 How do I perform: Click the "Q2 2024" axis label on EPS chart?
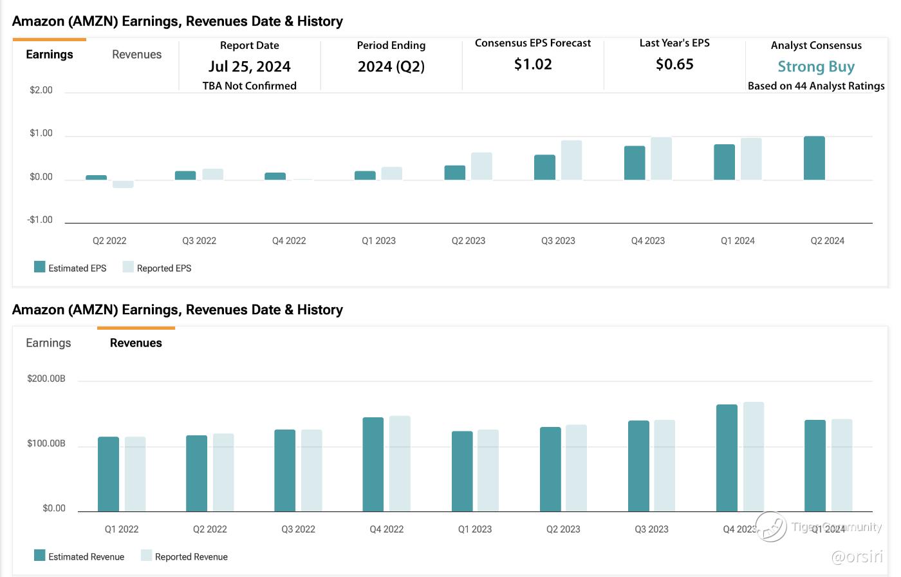click(x=827, y=241)
